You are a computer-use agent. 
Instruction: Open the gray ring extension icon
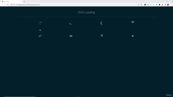[x=154, y=5]
